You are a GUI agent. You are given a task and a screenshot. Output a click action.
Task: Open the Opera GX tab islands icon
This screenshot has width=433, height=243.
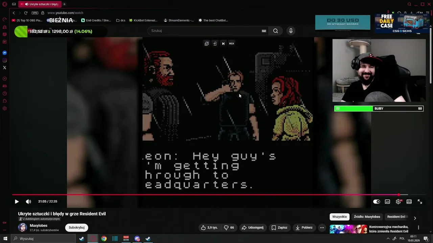point(14,4)
